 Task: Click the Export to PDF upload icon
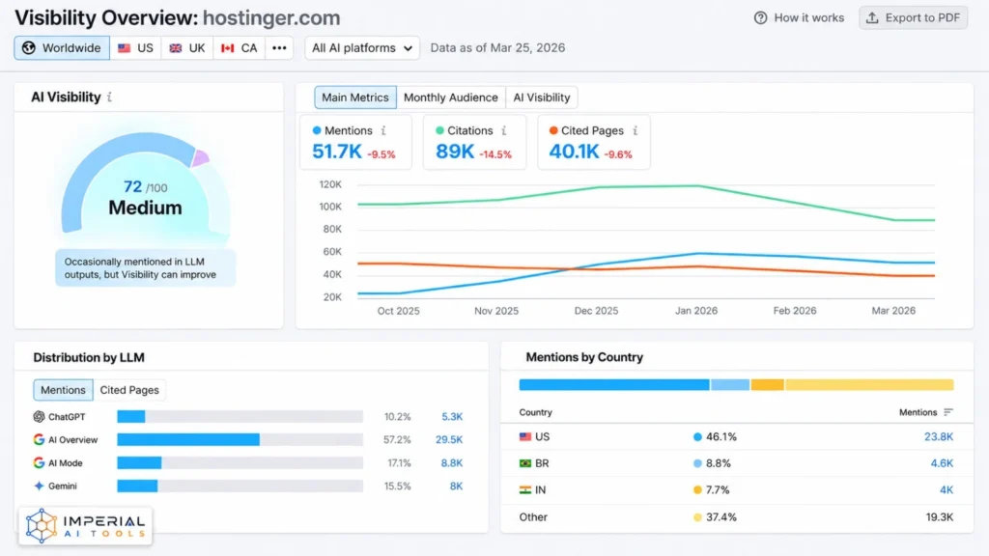click(x=872, y=17)
